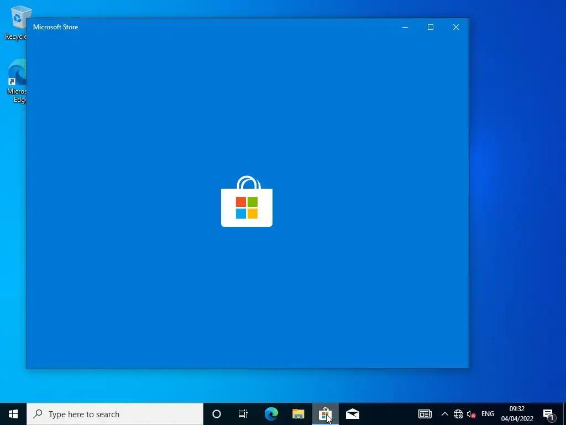566x425 pixels.
Task: Open the ENG language input indicator
Action: [488, 414]
